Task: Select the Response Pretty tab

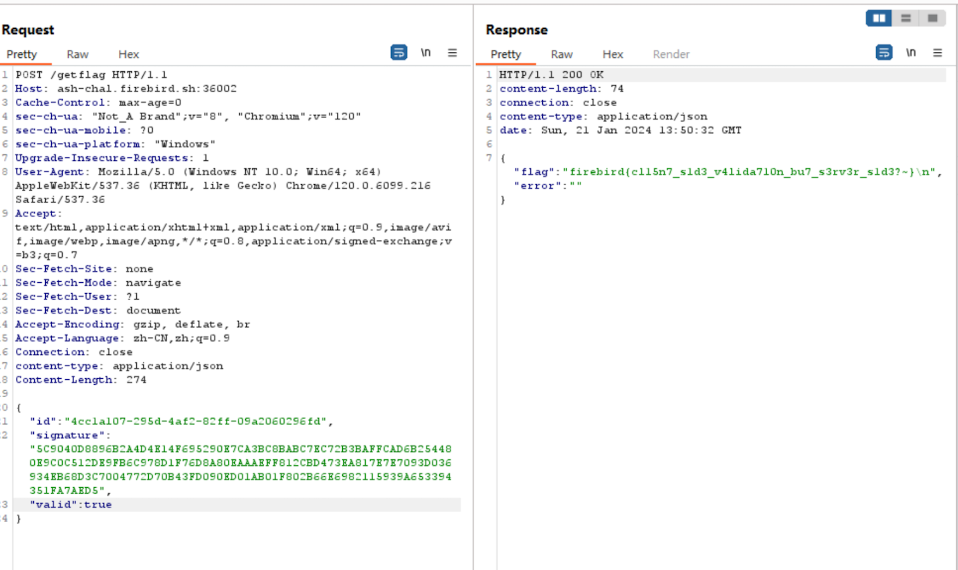Action: click(x=506, y=54)
